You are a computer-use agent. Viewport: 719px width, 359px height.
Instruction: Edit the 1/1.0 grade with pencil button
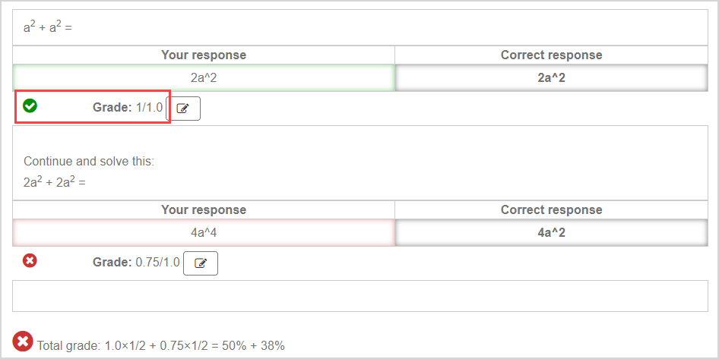coord(183,109)
